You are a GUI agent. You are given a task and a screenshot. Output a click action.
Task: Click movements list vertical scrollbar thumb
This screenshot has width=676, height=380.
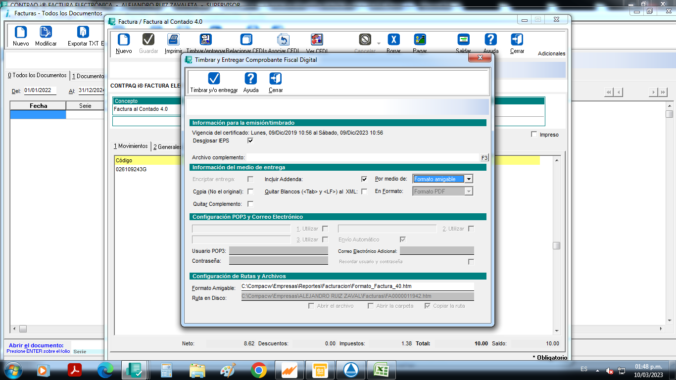557,246
